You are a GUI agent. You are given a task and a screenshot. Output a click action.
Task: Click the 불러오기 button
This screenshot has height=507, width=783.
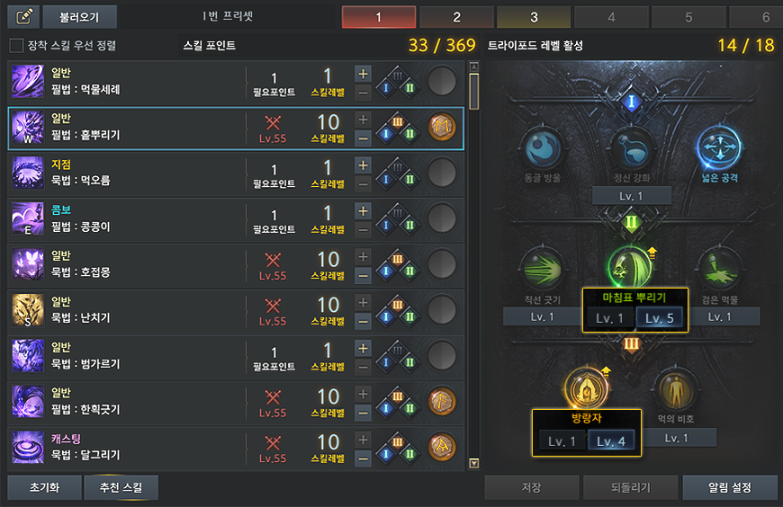click(80, 17)
